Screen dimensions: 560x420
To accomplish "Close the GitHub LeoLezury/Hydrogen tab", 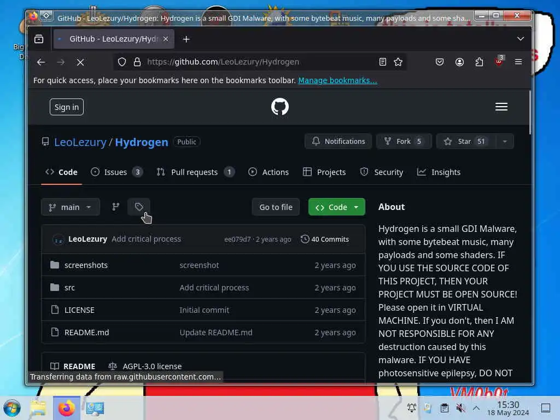I will 166,39.
